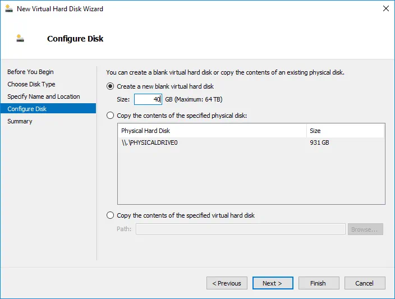Viewport: 395px width, 299px height.
Task: Switch to Specify Name and Location step
Action: point(44,96)
